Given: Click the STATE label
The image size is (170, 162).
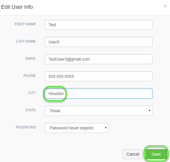Looking at the screenshot, I should [30, 110].
